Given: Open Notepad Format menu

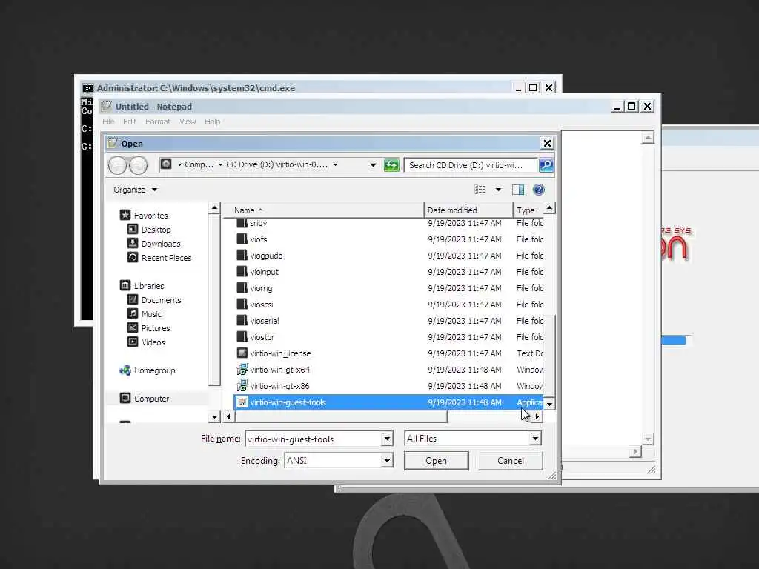Looking at the screenshot, I should click(158, 122).
